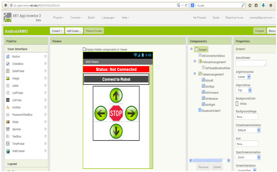277x172 pixels.
Task: Select the Label palette icon
Action: click(x=8, y=86)
